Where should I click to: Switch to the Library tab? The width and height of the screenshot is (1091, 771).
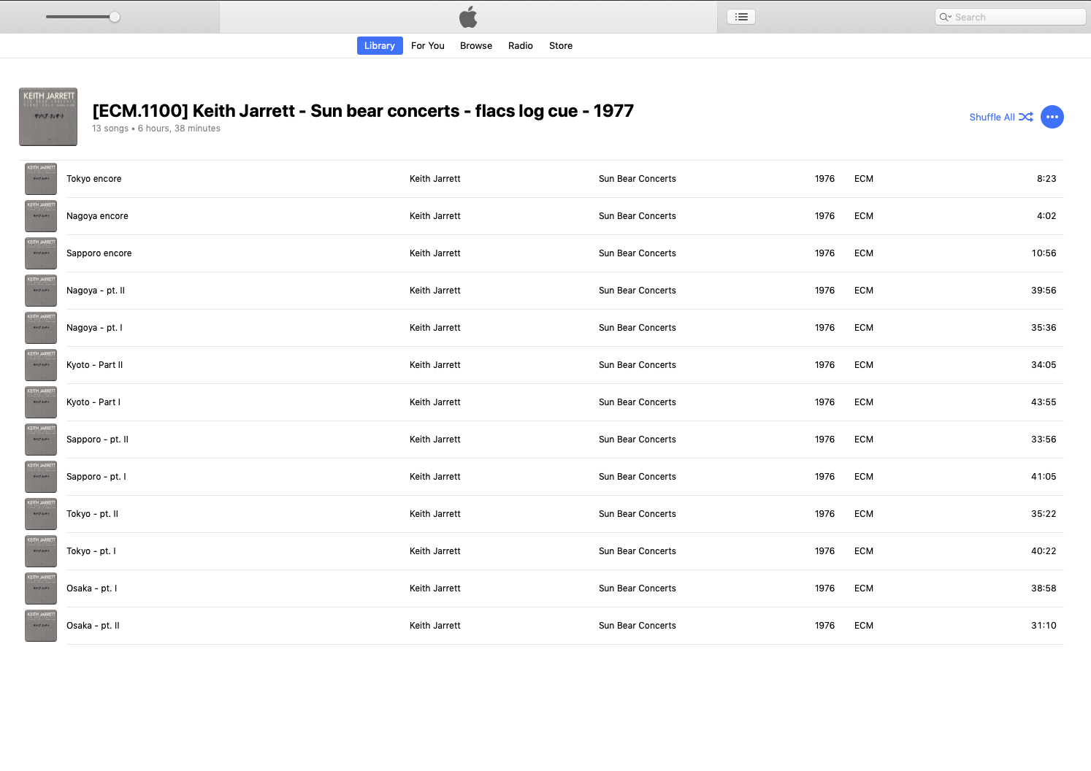click(x=380, y=45)
